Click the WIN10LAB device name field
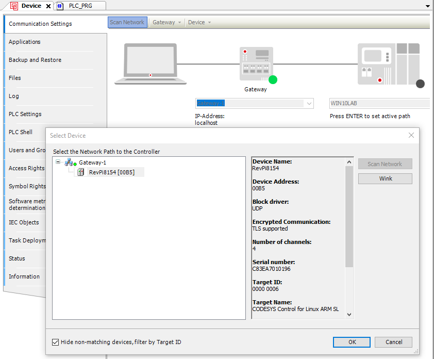This screenshot has height=359, width=434. click(x=379, y=103)
